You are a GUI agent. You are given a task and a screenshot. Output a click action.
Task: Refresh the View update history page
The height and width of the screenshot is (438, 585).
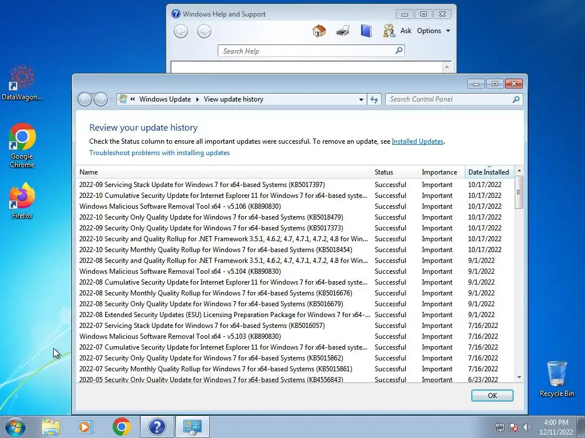point(374,99)
